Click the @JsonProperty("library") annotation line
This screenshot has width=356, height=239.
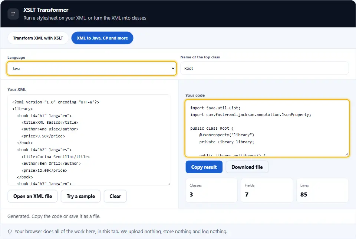227,135
